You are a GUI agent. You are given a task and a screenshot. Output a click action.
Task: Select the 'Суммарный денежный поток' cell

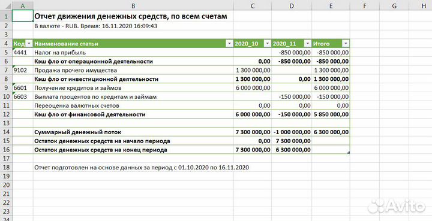point(133,132)
